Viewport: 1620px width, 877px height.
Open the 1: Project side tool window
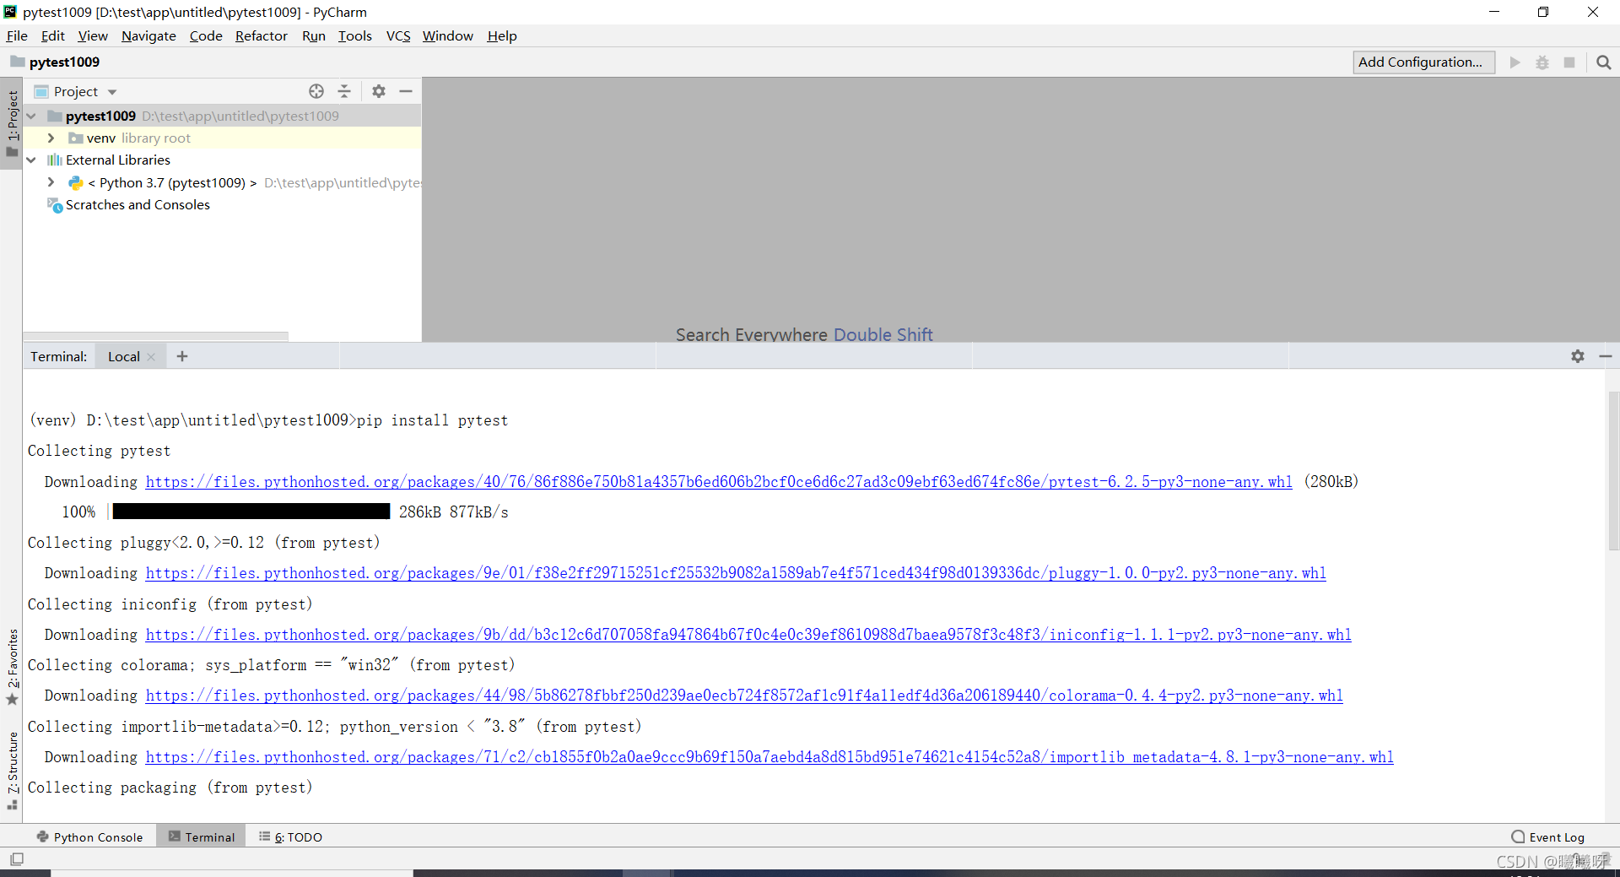pos(12,123)
